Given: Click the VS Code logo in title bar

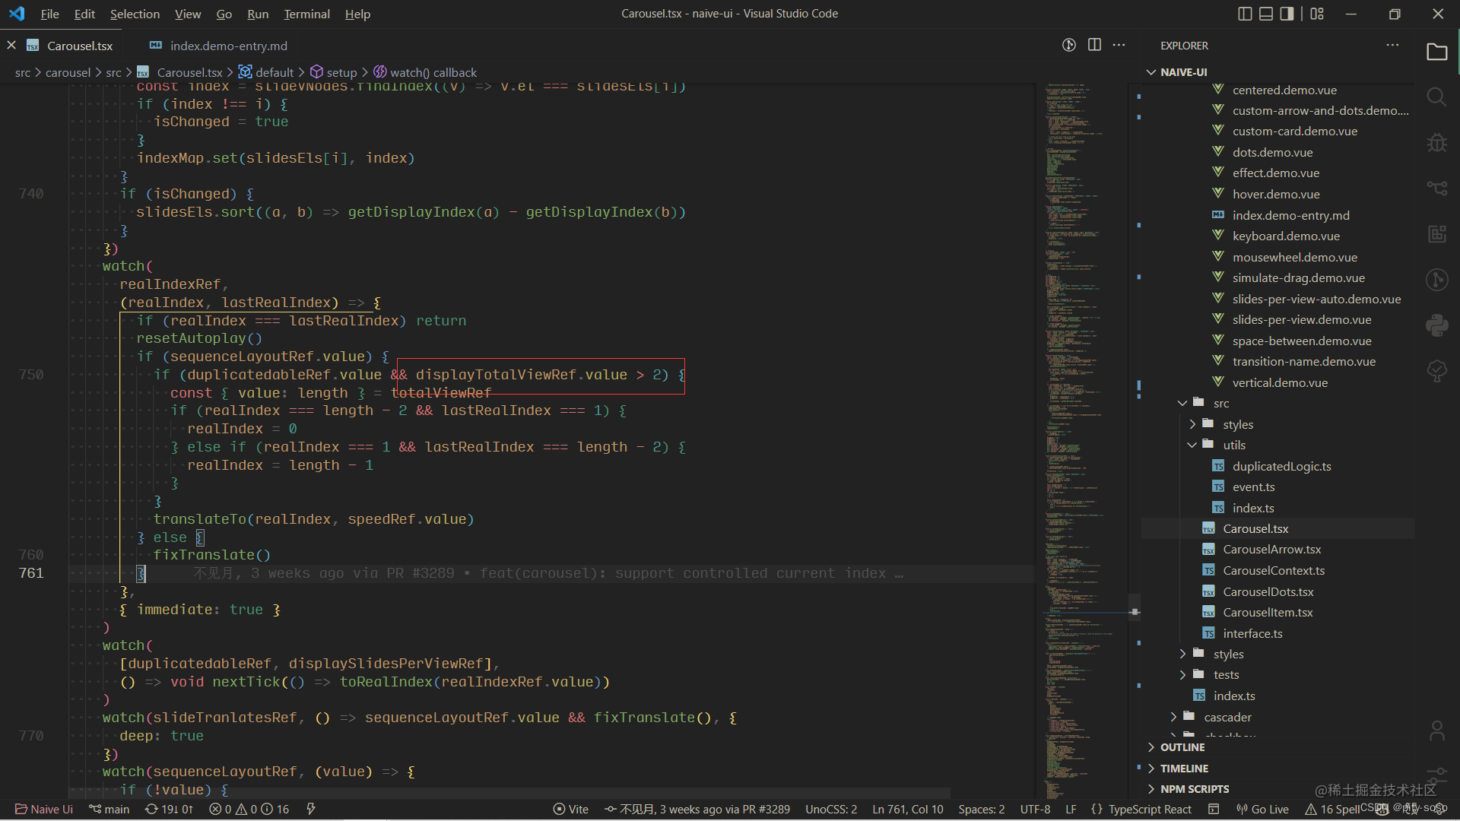Looking at the screenshot, I should coord(17,14).
